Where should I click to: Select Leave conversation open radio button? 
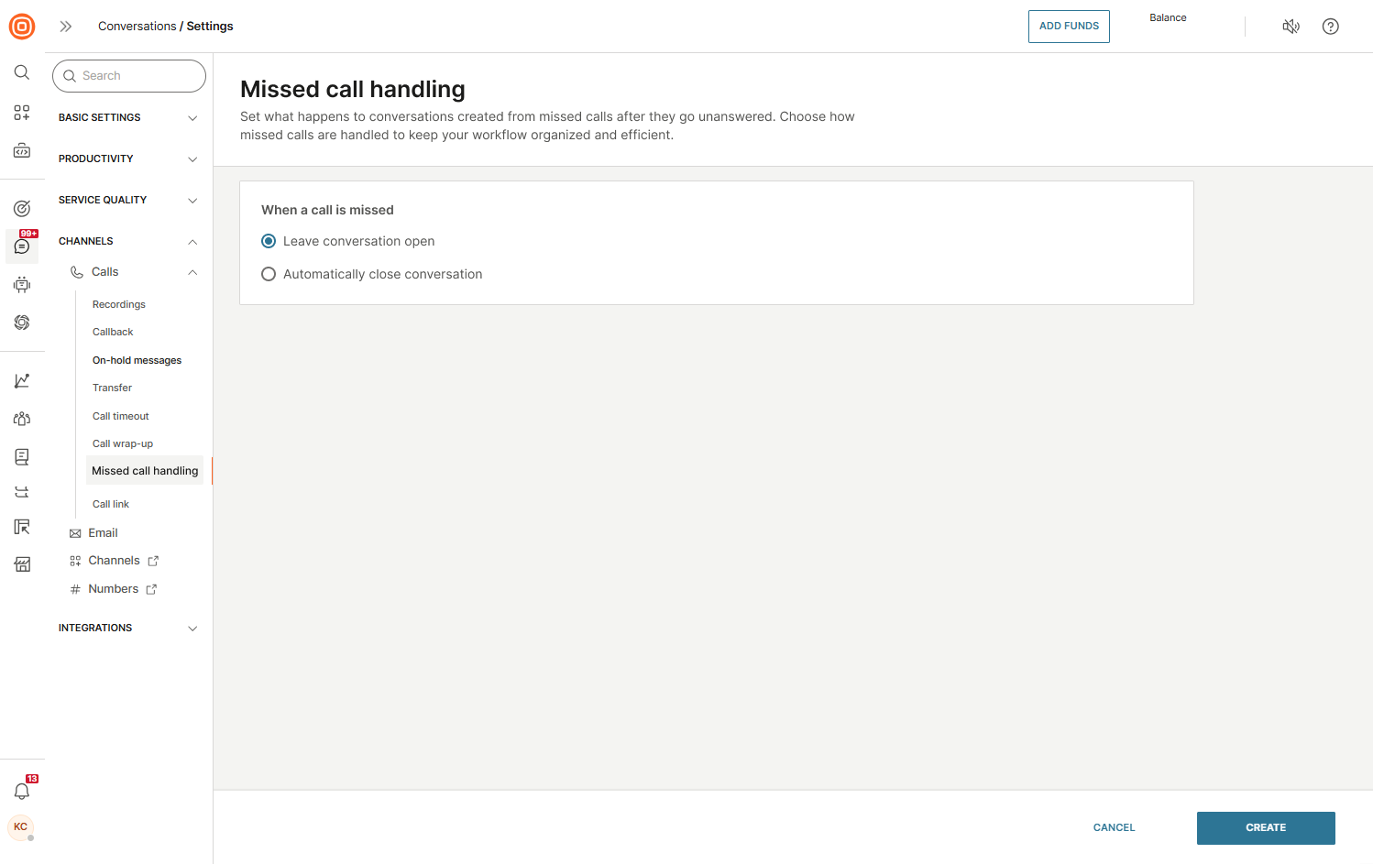(269, 241)
